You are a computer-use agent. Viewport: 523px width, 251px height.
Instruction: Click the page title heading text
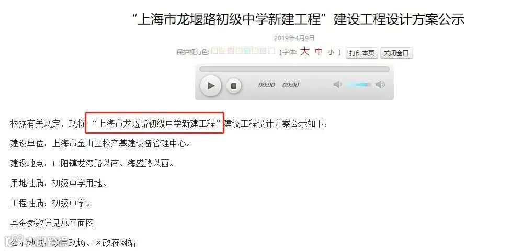[x=298, y=19]
